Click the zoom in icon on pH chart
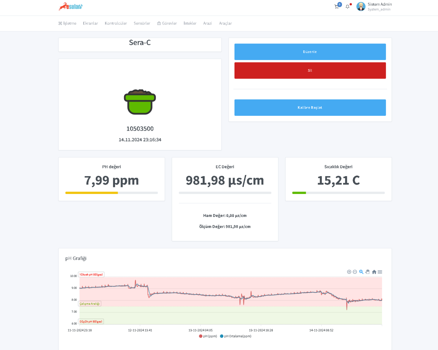 [349, 272]
